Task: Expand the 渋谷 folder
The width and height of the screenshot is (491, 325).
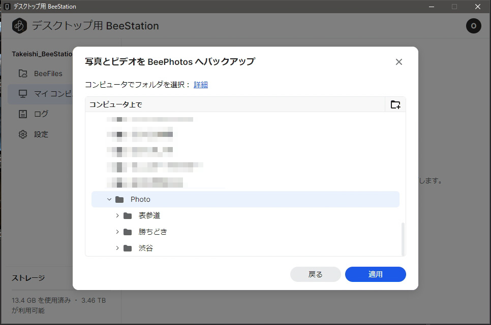Action: tap(117, 248)
